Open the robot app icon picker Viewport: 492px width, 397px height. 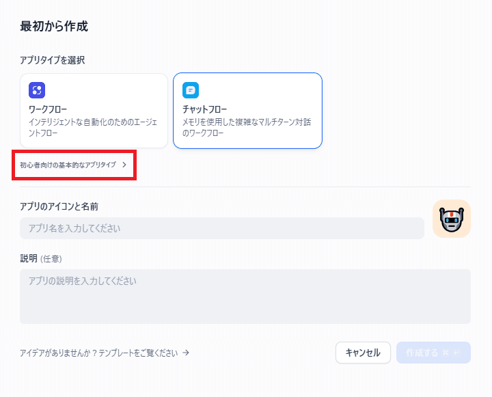pyautogui.click(x=451, y=219)
